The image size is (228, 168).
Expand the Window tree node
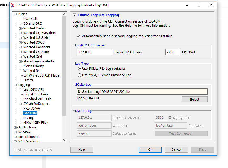[x=15, y=132]
